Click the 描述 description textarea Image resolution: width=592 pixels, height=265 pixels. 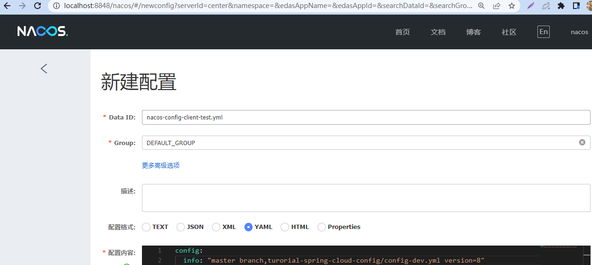366,198
